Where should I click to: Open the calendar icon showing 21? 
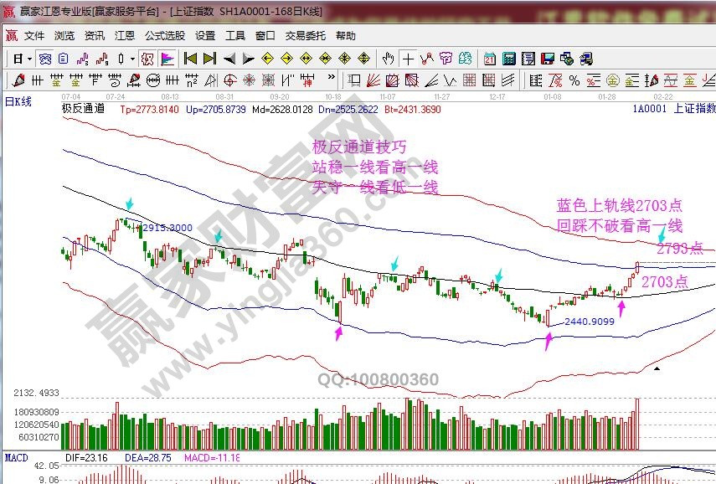click(490, 59)
